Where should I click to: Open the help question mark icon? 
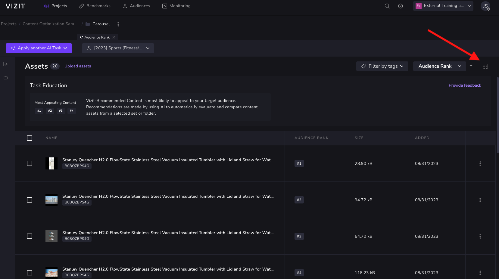coord(401,6)
